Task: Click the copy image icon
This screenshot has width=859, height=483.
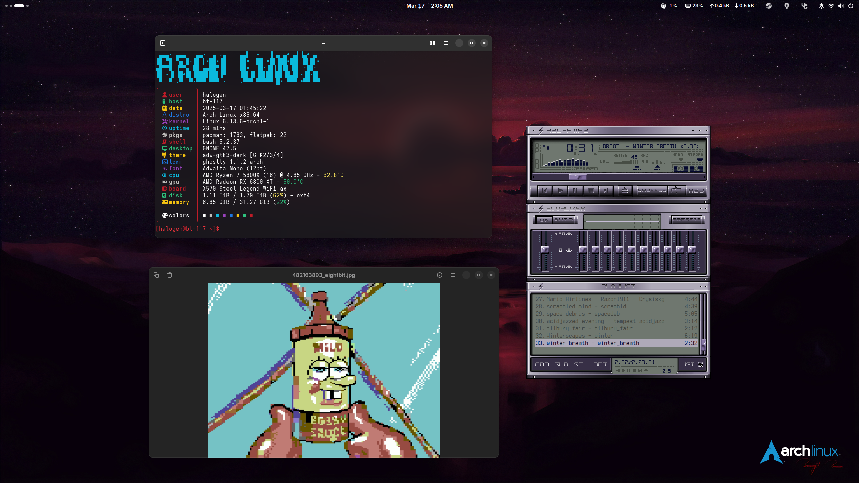Action: click(x=156, y=275)
